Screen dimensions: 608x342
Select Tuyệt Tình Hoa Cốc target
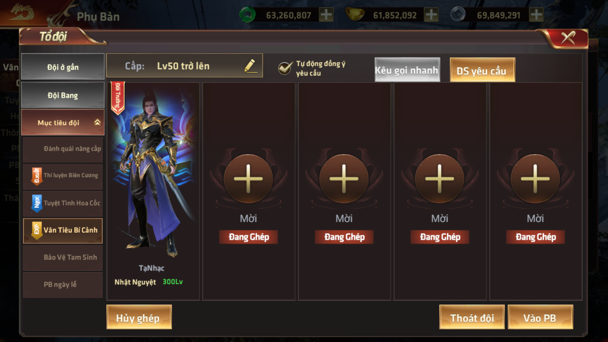63,203
